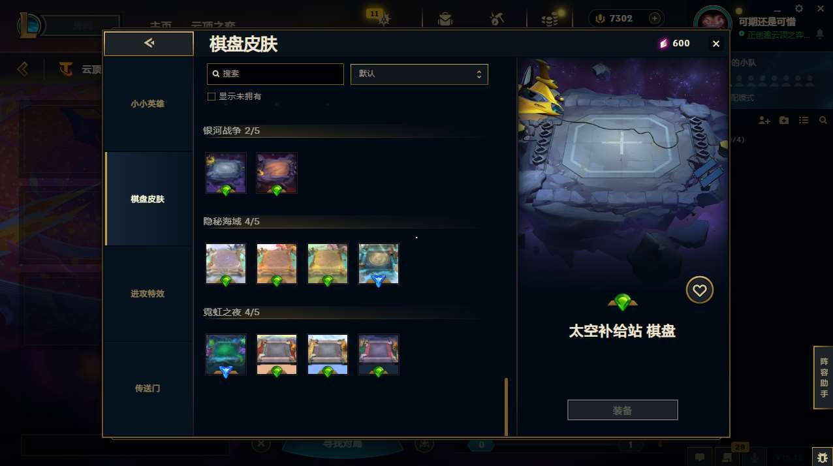This screenshot has width=833, height=466.
Task: Click the plus icon beside 7302
Action: pos(654,18)
